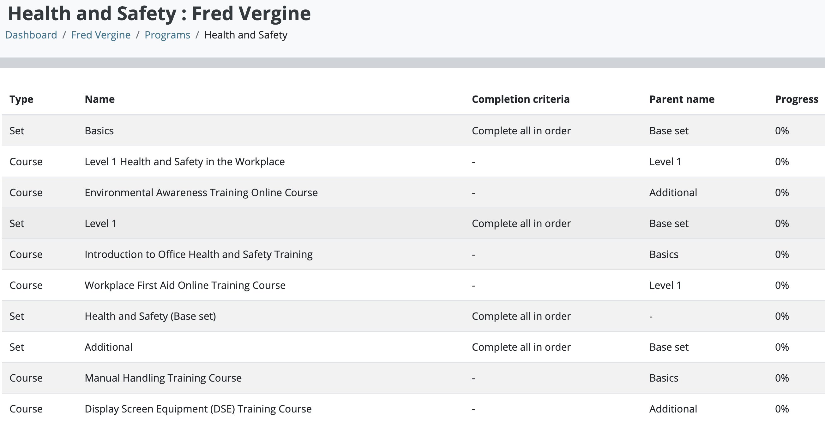The width and height of the screenshot is (825, 427).
Task: Select Environmental Awareness Training Online Course
Action: coord(201,193)
